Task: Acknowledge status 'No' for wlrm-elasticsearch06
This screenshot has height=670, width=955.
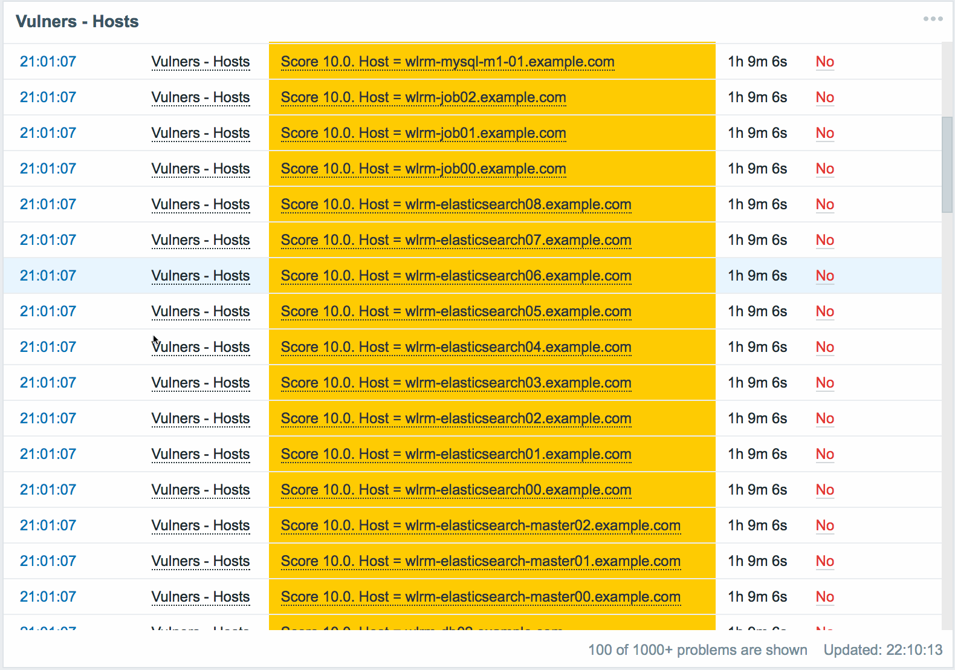Action: [x=824, y=276]
